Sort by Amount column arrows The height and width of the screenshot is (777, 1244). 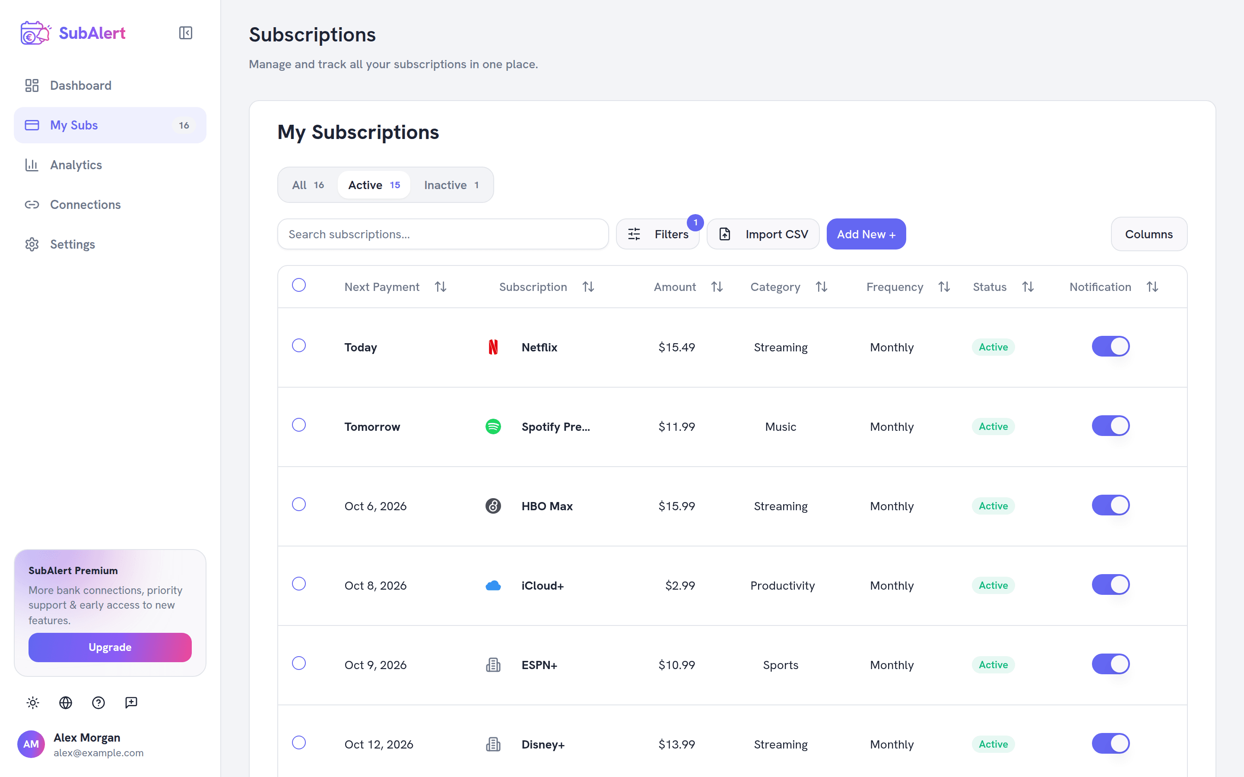717,287
